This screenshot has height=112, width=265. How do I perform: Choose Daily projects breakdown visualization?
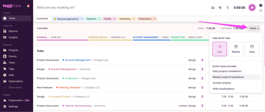(x=227, y=71)
